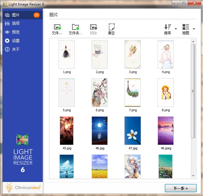This screenshot has height=196, width=203.
Task: Open the ObviousIdea website link
Action: tap(23, 188)
